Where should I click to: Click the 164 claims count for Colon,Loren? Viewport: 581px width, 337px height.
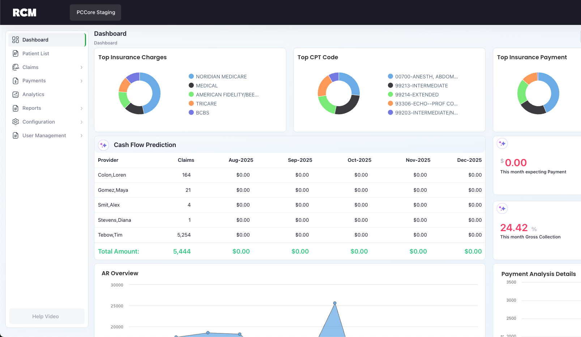click(x=186, y=175)
